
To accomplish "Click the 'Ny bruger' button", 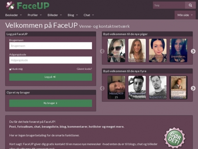I will [50, 103].
